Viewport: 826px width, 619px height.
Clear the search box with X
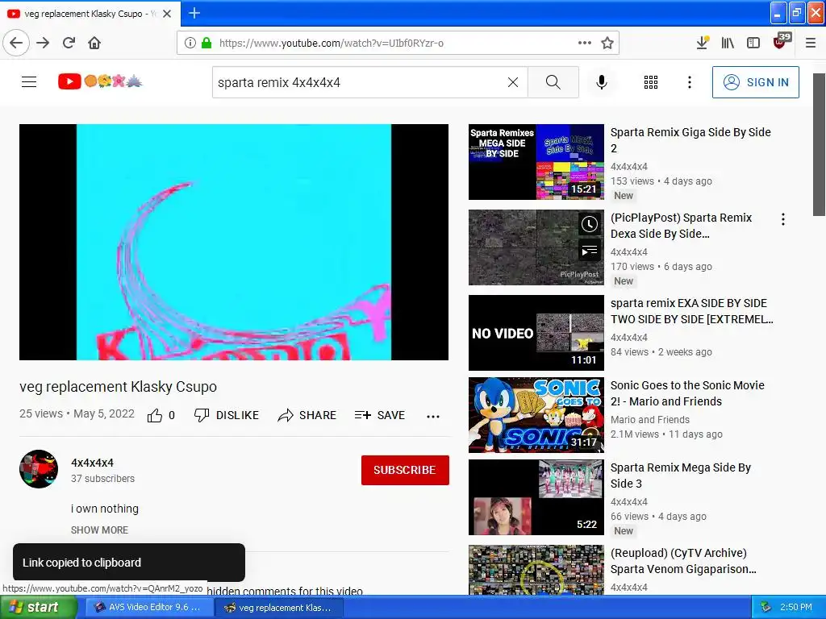(x=512, y=82)
